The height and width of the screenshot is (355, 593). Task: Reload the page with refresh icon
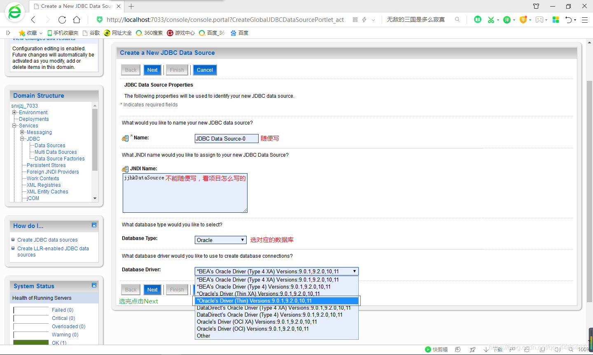point(62,20)
